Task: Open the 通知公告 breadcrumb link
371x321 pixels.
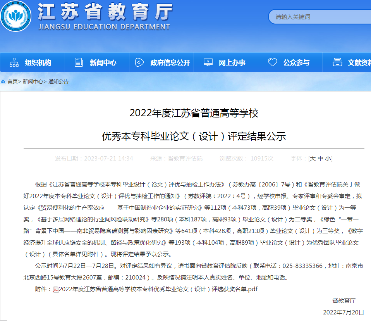Action: [58, 81]
